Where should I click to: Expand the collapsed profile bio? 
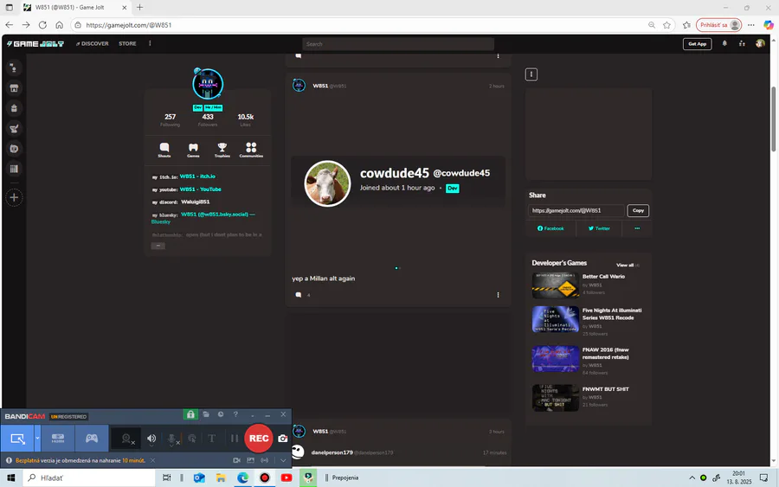click(x=158, y=246)
